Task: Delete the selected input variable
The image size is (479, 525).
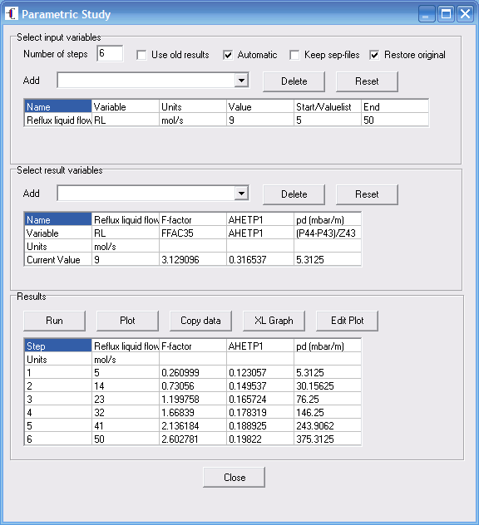Action: (x=294, y=81)
